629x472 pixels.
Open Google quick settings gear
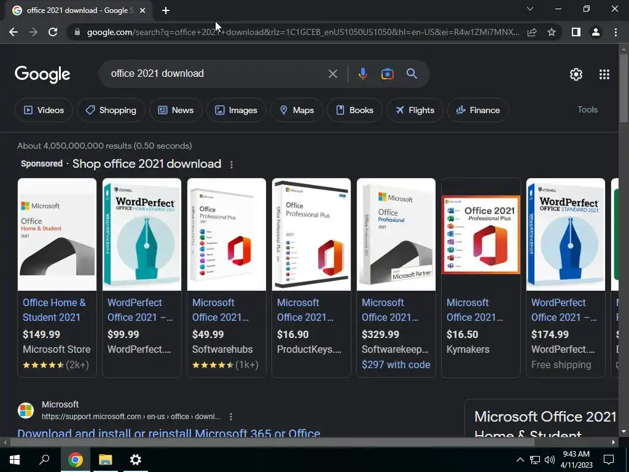576,74
